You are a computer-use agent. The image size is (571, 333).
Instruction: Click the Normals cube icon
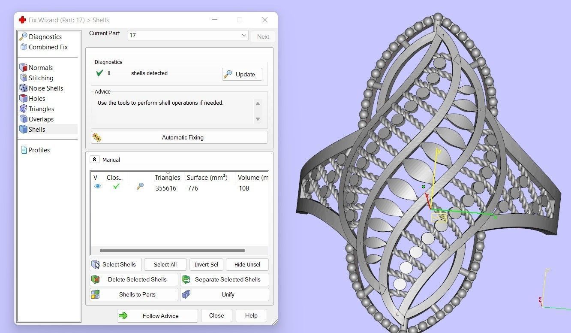pyautogui.click(x=23, y=68)
